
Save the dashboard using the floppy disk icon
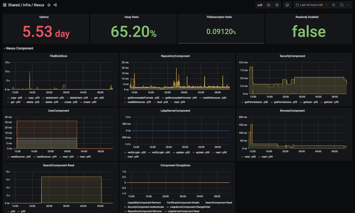point(268,5)
